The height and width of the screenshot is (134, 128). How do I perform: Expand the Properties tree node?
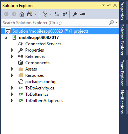[12, 50]
